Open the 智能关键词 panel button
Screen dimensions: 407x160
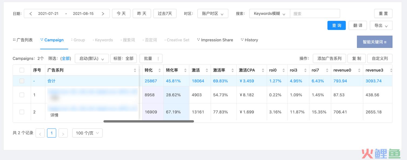pos(375,42)
